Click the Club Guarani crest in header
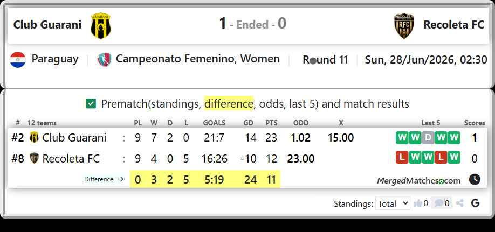495x232 pixels. click(101, 25)
